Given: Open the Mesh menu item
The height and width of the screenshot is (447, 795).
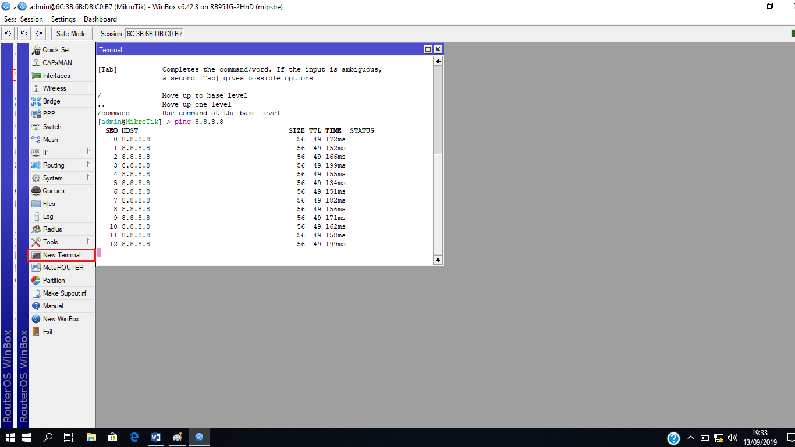Looking at the screenshot, I should point(62,140).
